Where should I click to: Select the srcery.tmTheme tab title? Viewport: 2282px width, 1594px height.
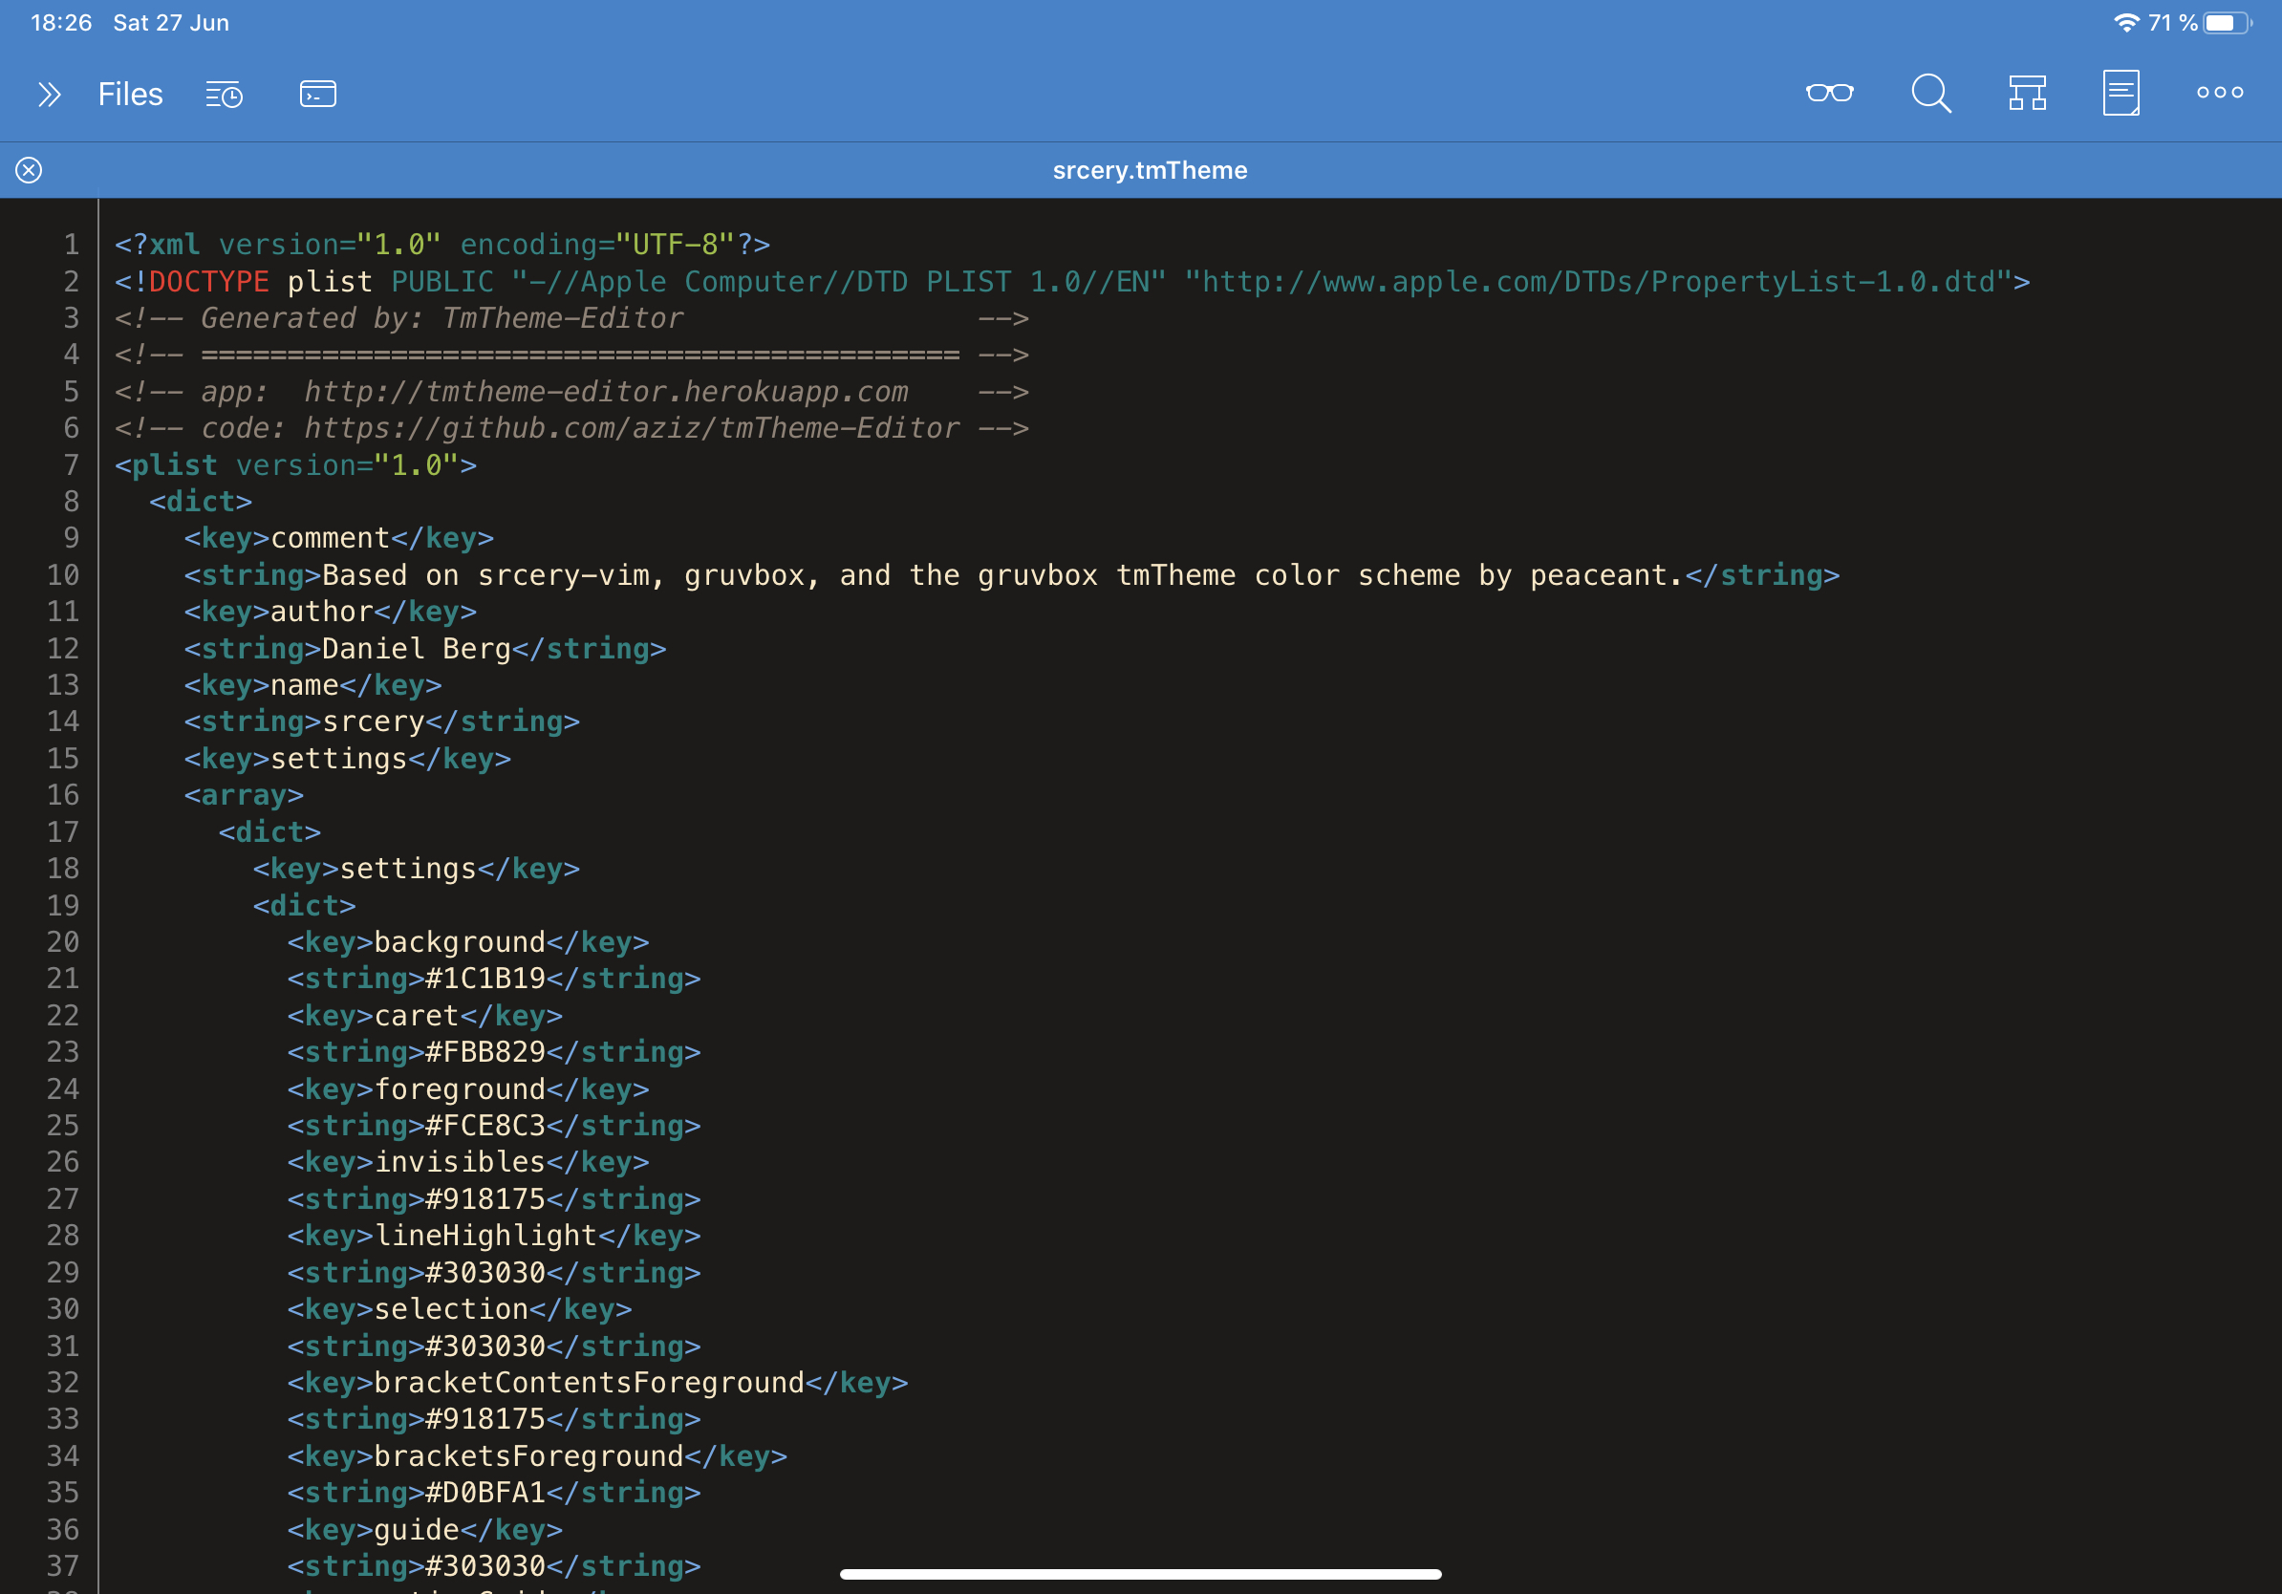pyautogui.click(x=1150, y=170)
